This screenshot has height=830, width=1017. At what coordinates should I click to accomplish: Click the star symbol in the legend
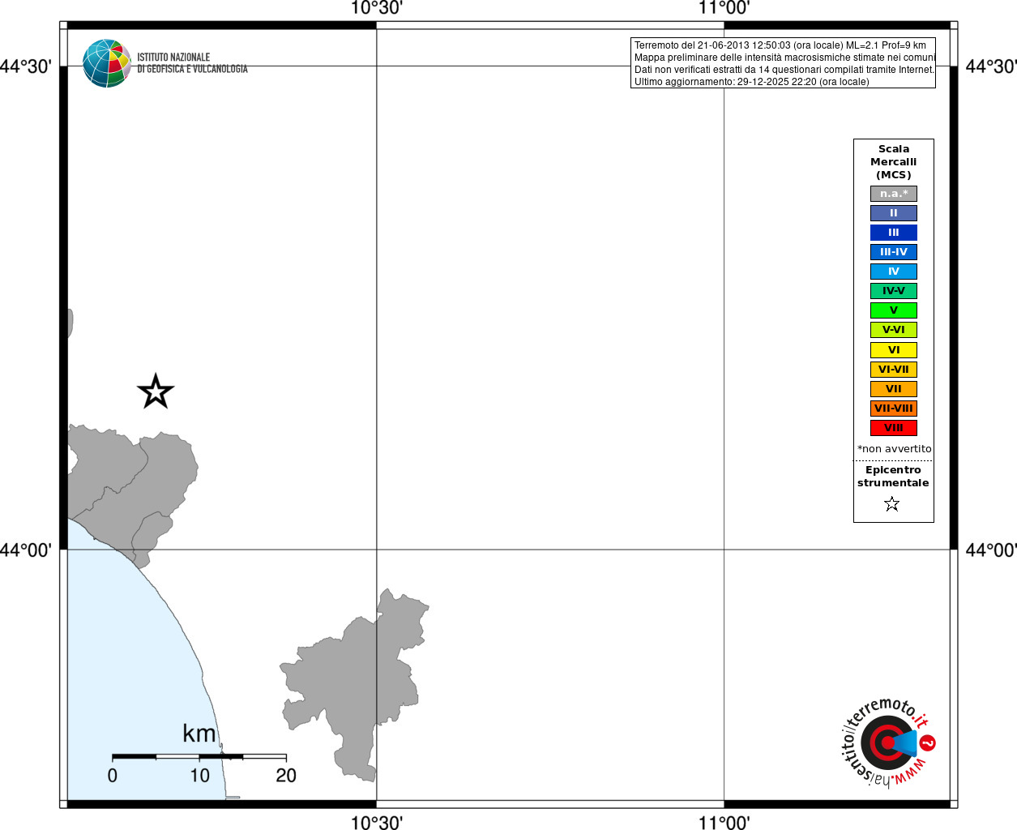tap(892, 504)
